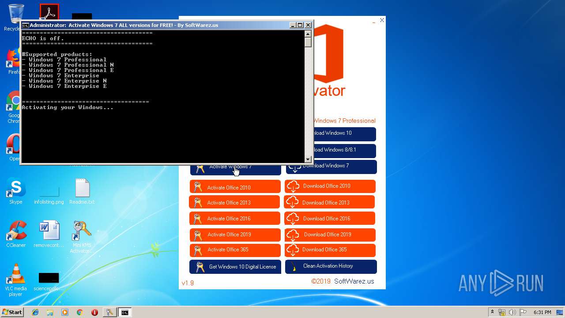Open the volume tray icon
The image size is (565, 318).
[512, 312]
